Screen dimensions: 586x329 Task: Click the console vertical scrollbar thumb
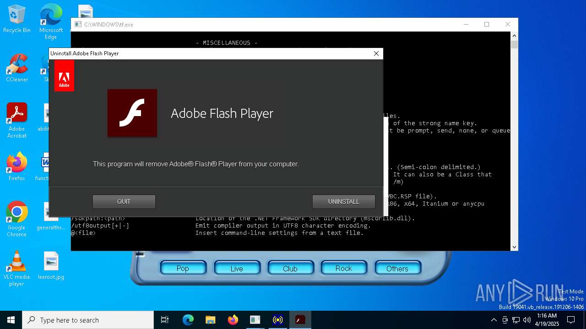(514, 44)
